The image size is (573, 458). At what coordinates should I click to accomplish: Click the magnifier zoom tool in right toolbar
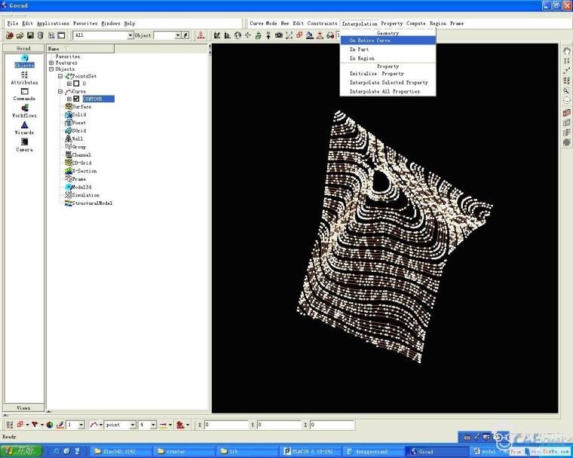(x=566, y=90)
